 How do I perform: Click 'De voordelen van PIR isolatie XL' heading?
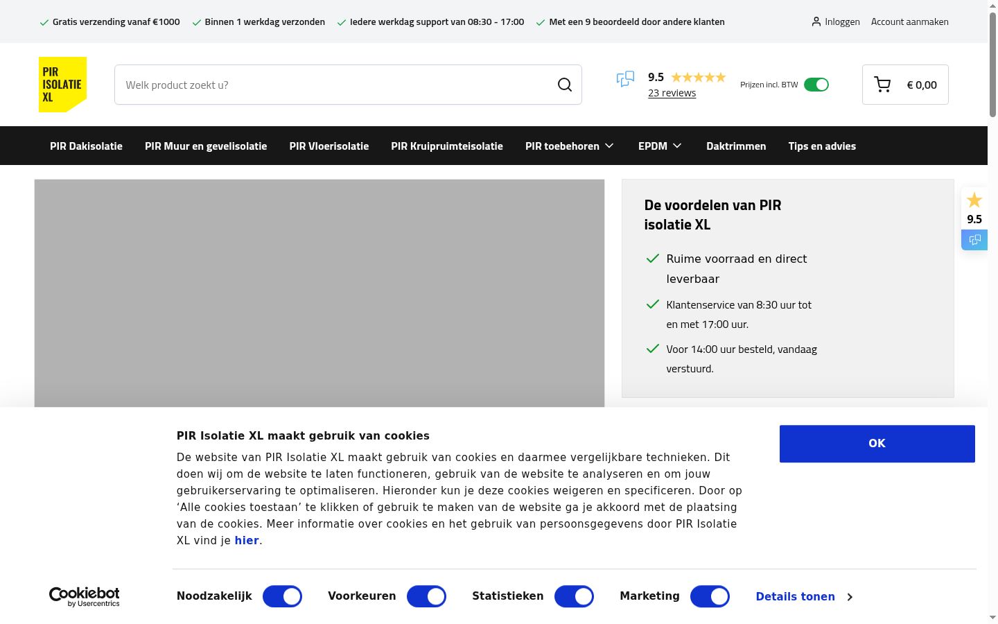tap(712, 215)
